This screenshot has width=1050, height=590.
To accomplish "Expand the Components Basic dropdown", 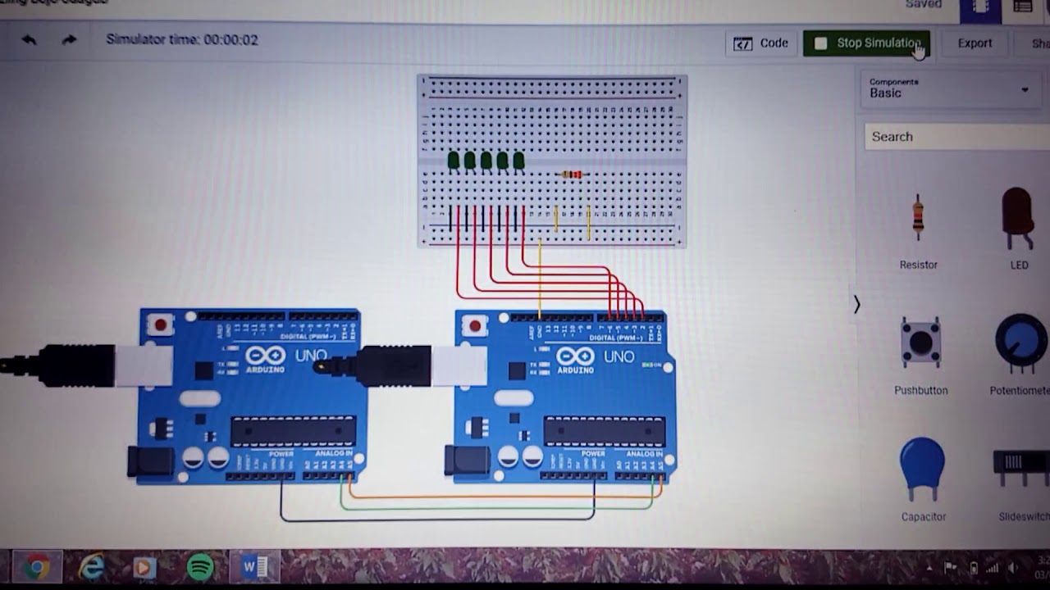I will tap(952, 88).
